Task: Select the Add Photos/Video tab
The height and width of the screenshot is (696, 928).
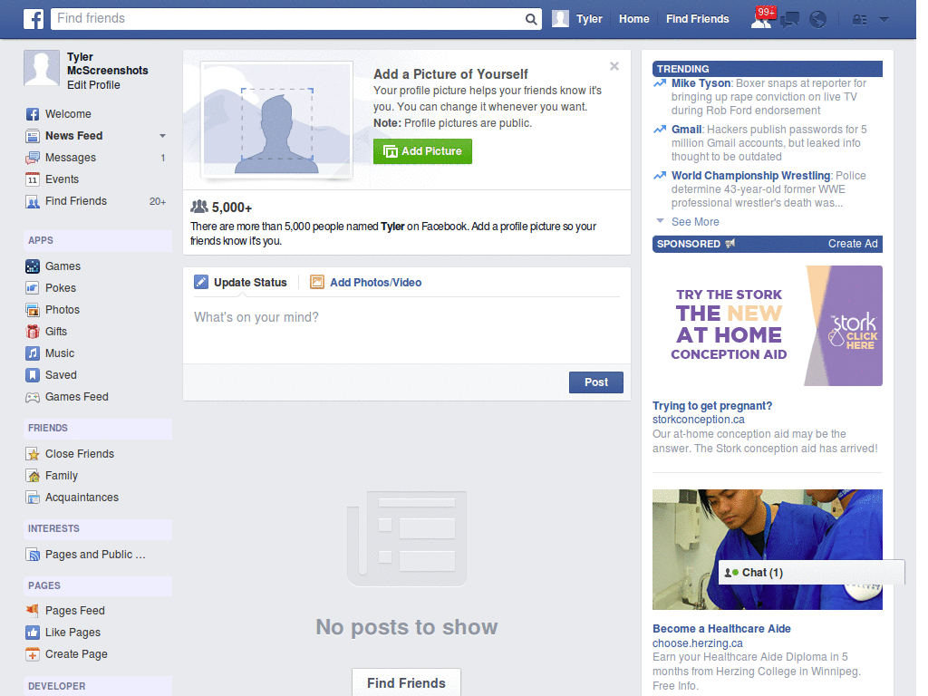Action: pos(366,283)
